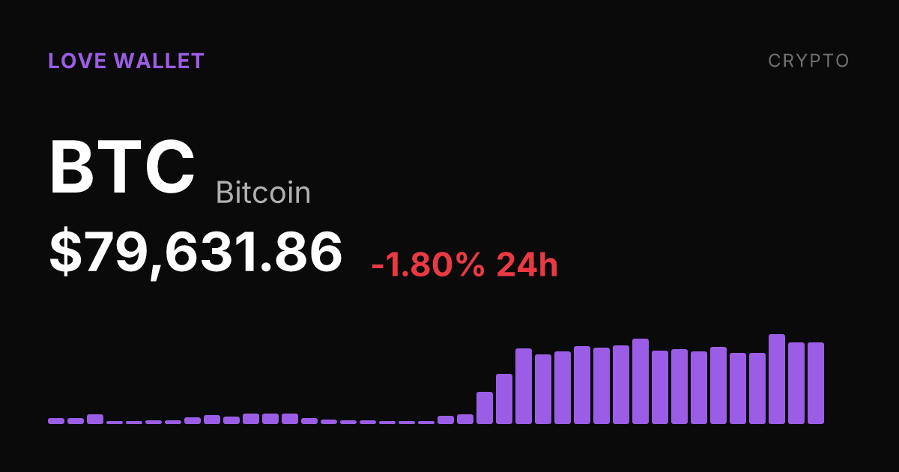Click bar immediately left of the tallest bar
Viewport: 899px width, 472px height.
pyautogui.click(x=757, y=388)
